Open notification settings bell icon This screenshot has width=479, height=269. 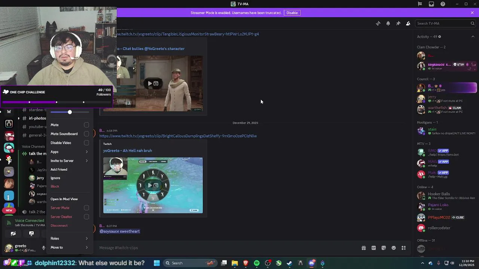(388, 23)
